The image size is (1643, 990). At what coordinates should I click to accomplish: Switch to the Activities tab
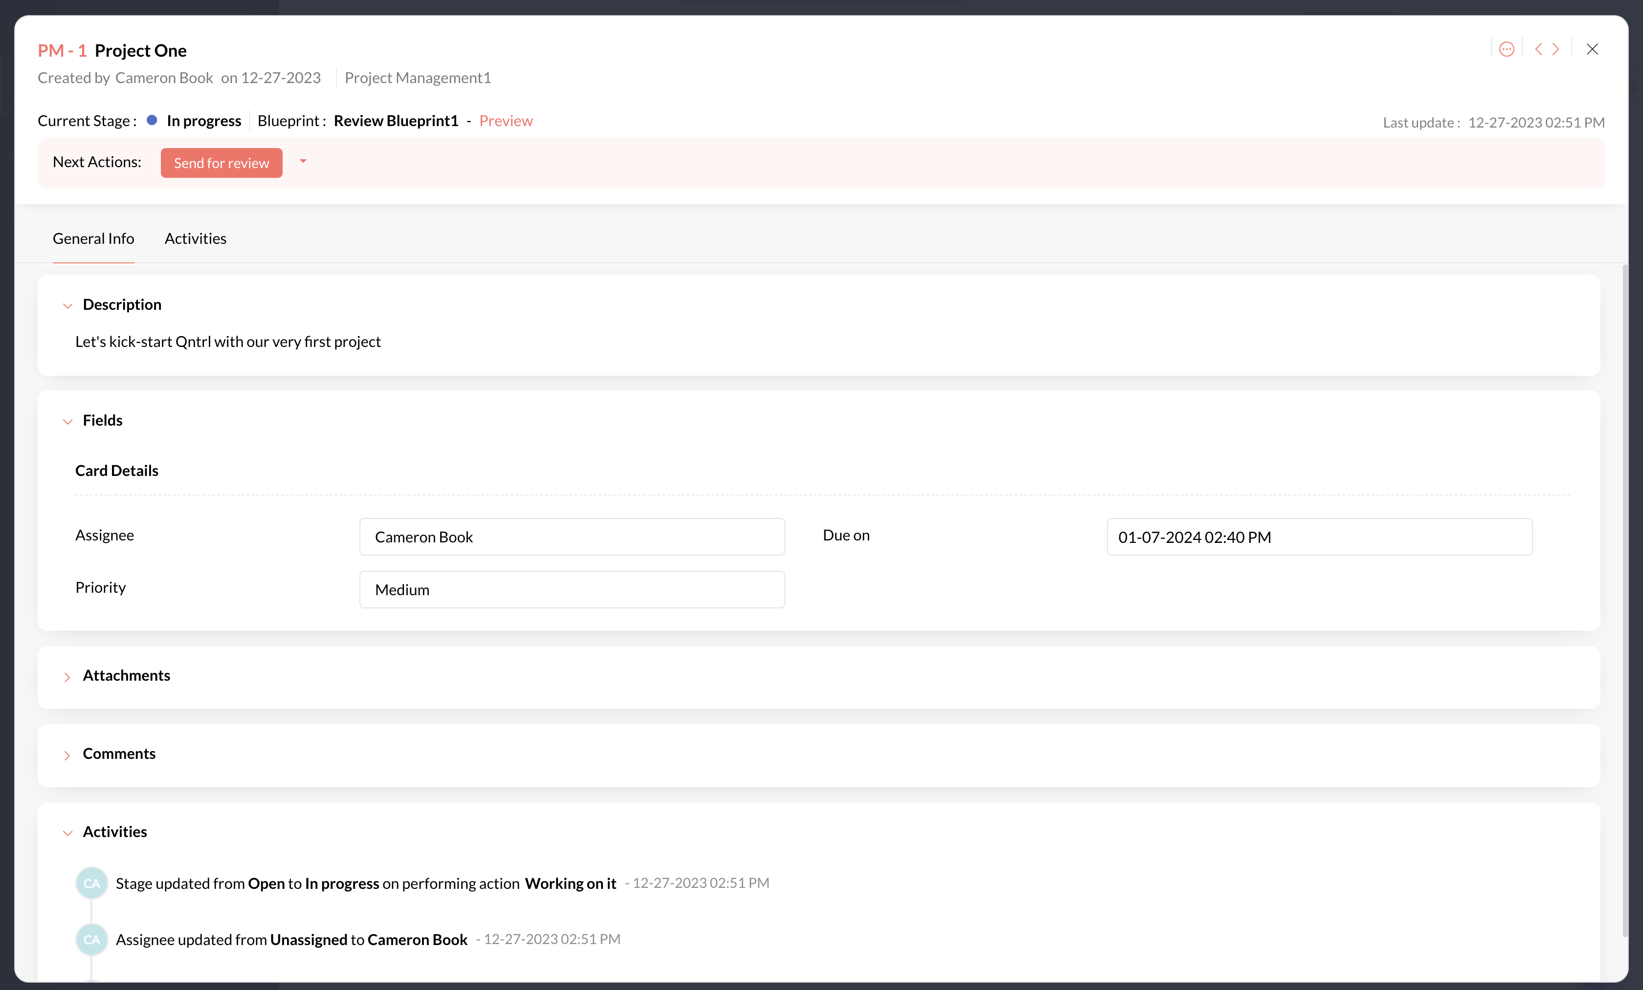196,238
